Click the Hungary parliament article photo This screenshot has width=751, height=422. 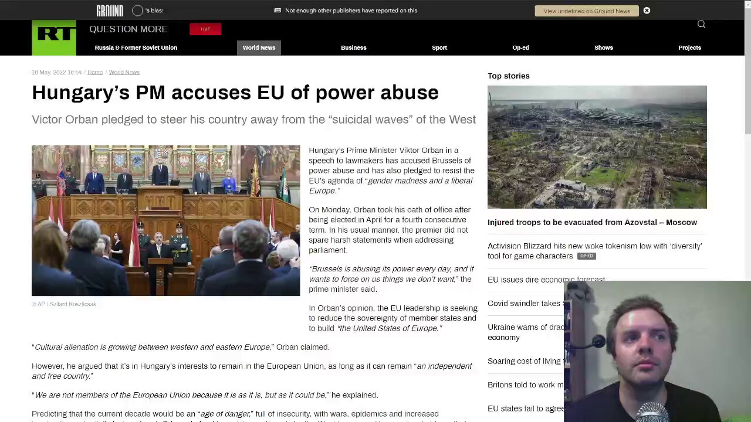pyautogui.click(x=165, y=220)
